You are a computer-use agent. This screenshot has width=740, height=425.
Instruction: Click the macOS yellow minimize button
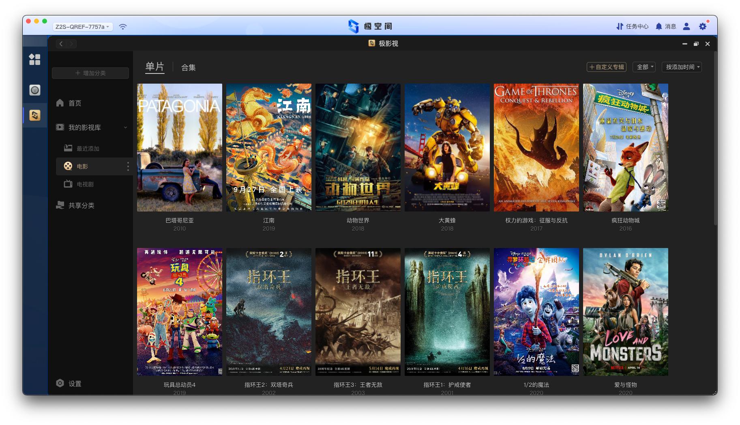36,21
